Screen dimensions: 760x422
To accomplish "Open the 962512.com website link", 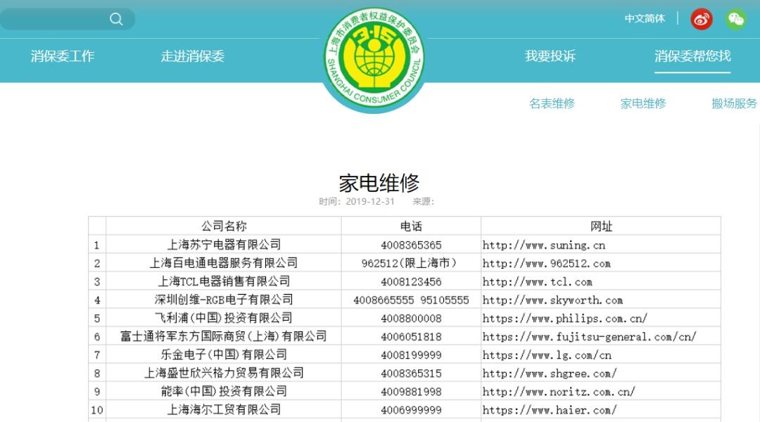I will (546, 264).
